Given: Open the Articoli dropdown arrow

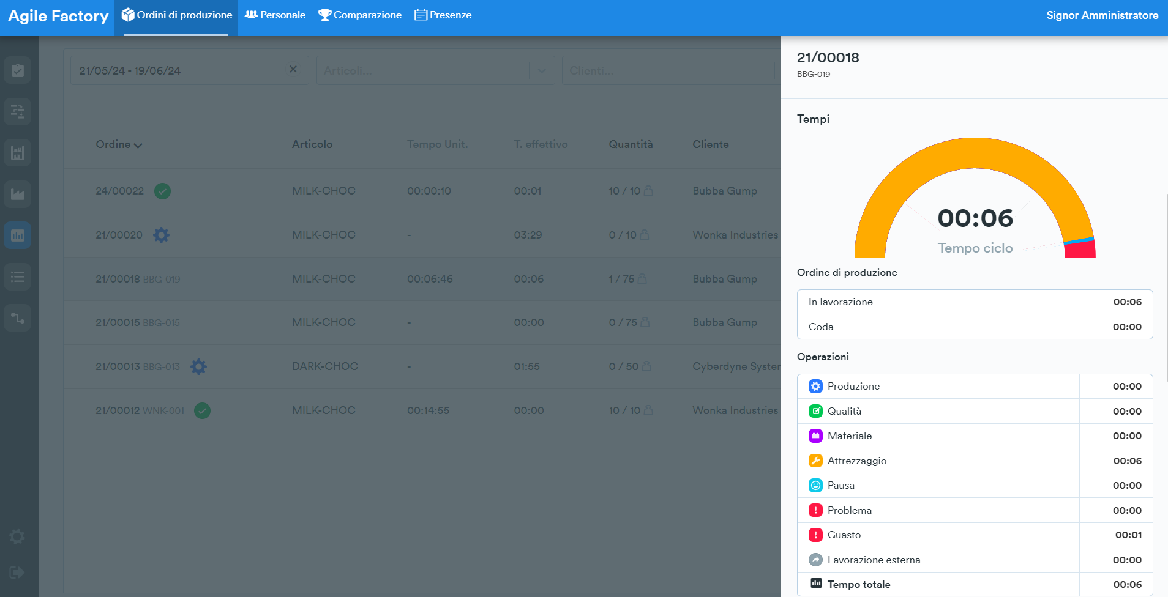Looking at the screenshot, I should click(542, 70).
